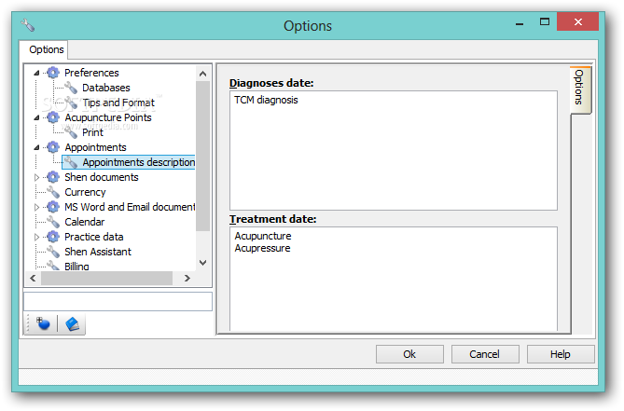Select the Options tab at top left

(x=46, y=49)
